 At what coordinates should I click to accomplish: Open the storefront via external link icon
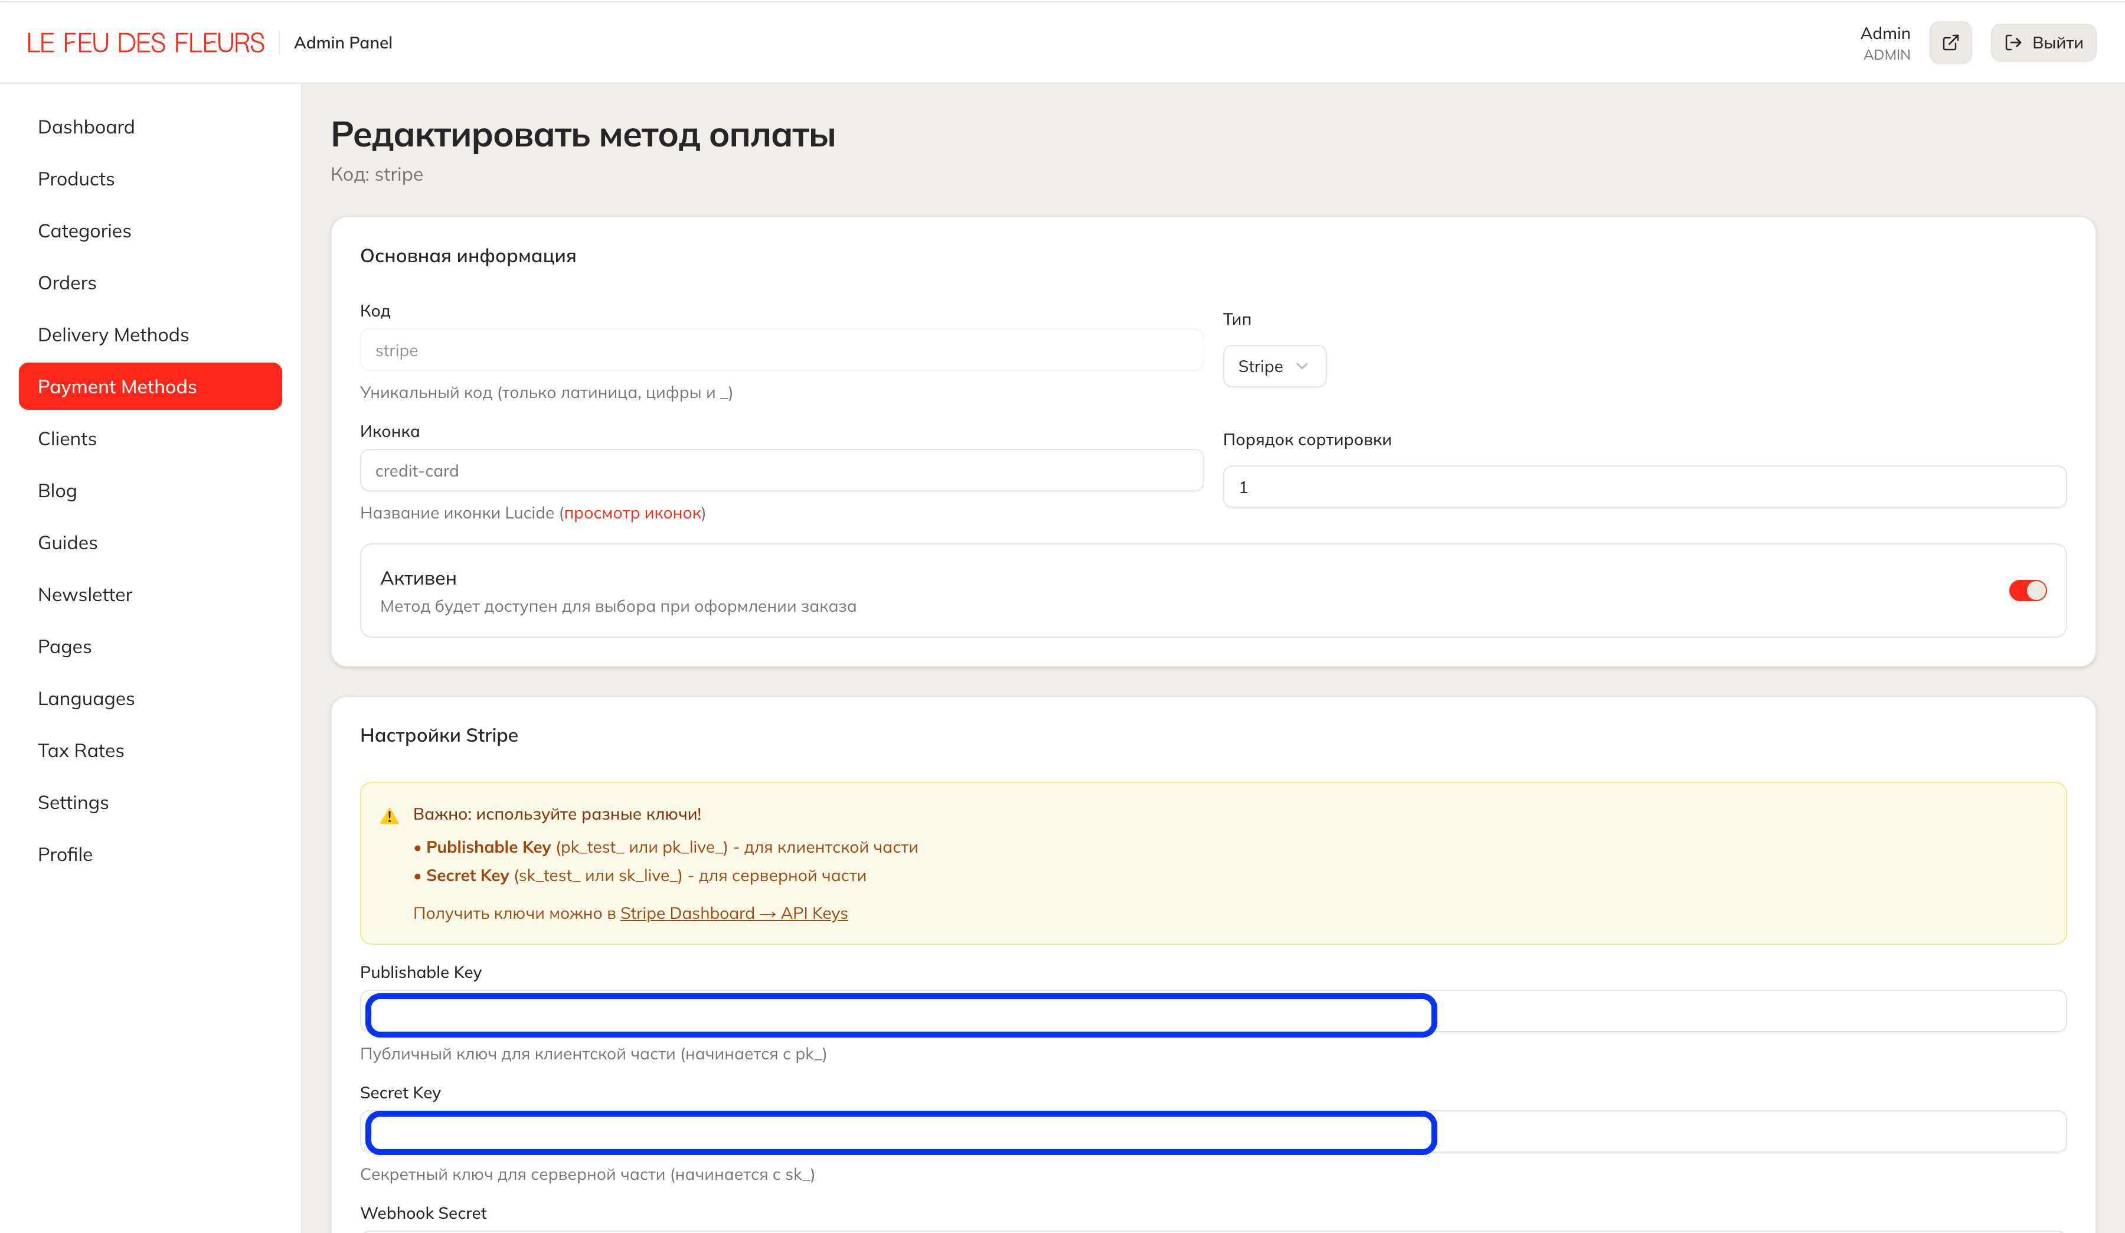[1950, 42]
